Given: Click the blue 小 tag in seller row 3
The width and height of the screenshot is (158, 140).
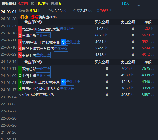Looking at the screenshot, I should [x=64, y=82].
